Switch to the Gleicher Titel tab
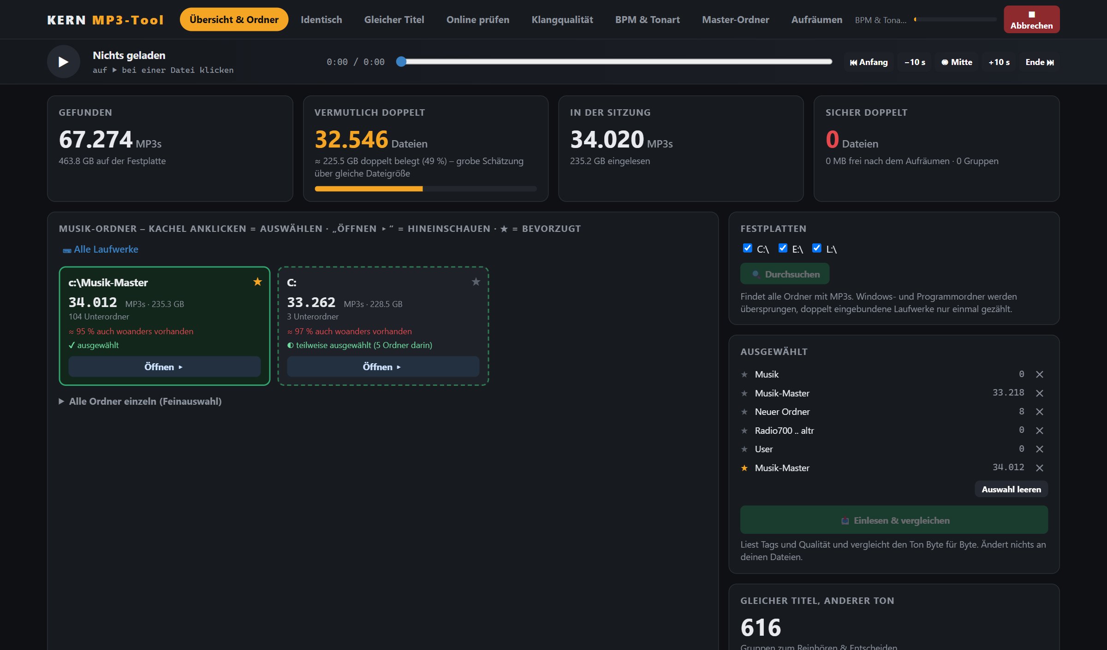Image resolution: width=1107 pixels, height=650 pixels. pos(394,19)
